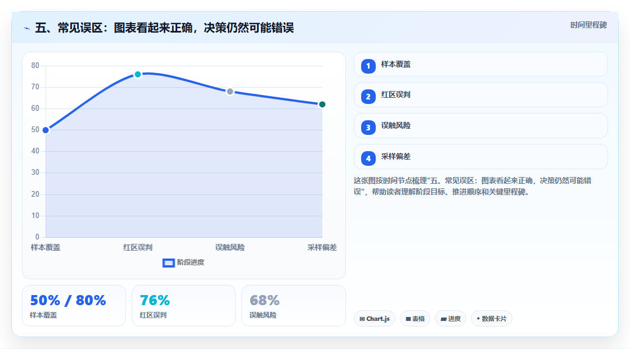Click the dark green point at 采样偏差
The width and height of the screenshot is (630, 349).
[x=322, y=105]
